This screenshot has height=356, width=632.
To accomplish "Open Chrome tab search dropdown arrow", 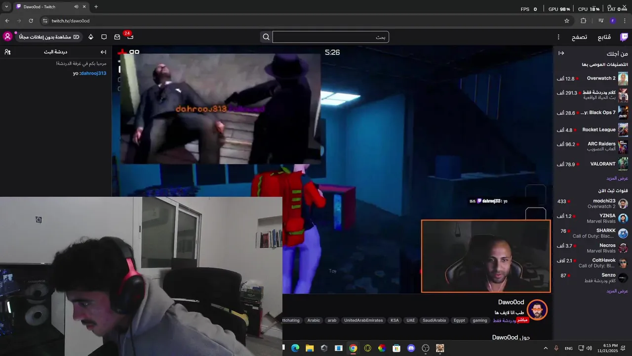I will [6, 7].
